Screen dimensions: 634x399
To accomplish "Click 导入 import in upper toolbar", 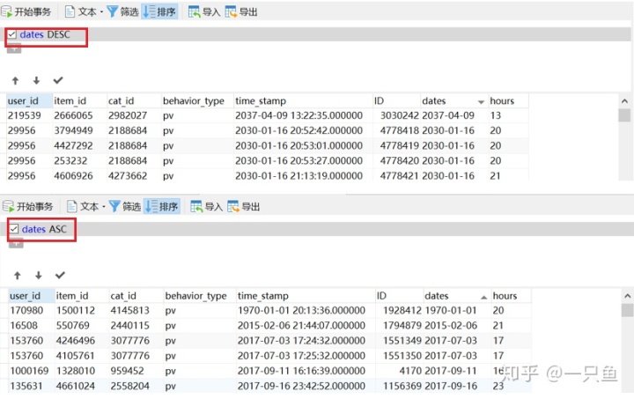I will pos(204,12).
